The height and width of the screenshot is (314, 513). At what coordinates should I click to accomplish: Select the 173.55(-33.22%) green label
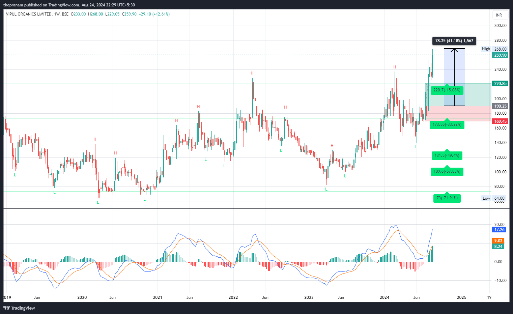447,125
